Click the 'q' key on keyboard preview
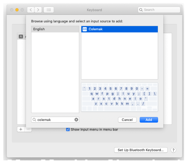 tap(92, 94)
